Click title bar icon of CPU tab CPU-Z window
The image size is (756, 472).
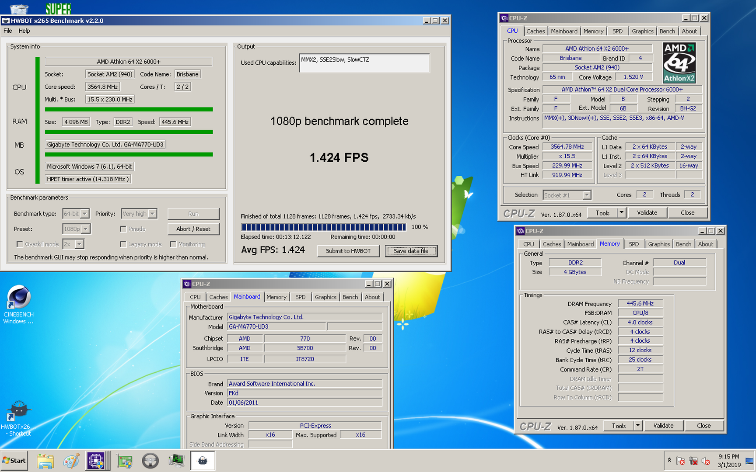(x=504, y=18)
